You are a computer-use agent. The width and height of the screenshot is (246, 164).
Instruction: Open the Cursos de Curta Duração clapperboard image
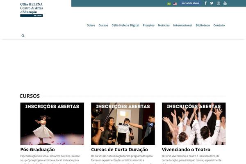pos(123,124)
